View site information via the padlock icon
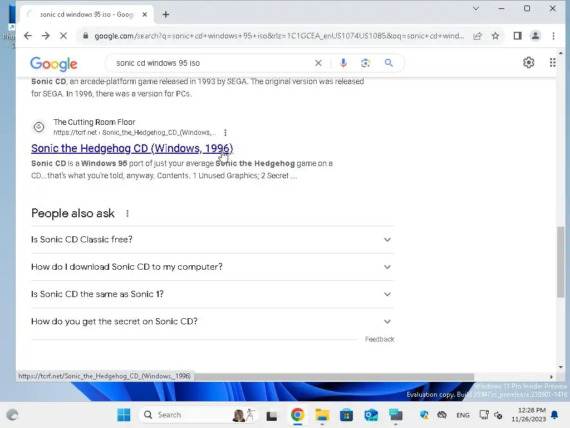Screen dimensions: 570x428 pyautogui.click(x=86, y=36)
